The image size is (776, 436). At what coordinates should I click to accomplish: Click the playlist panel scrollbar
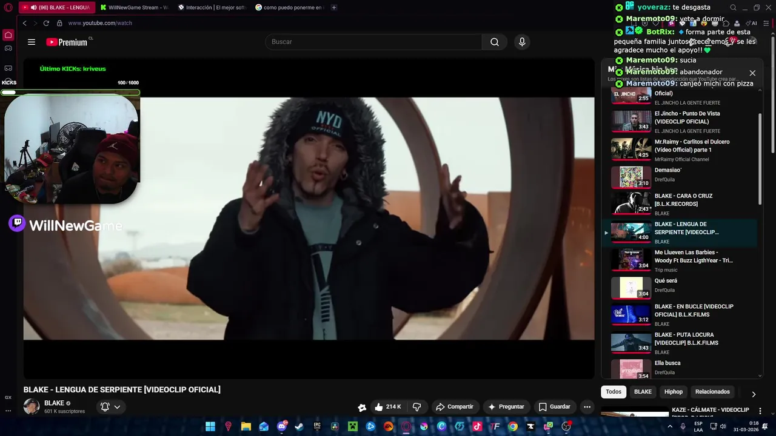click(x=760, y=159)
